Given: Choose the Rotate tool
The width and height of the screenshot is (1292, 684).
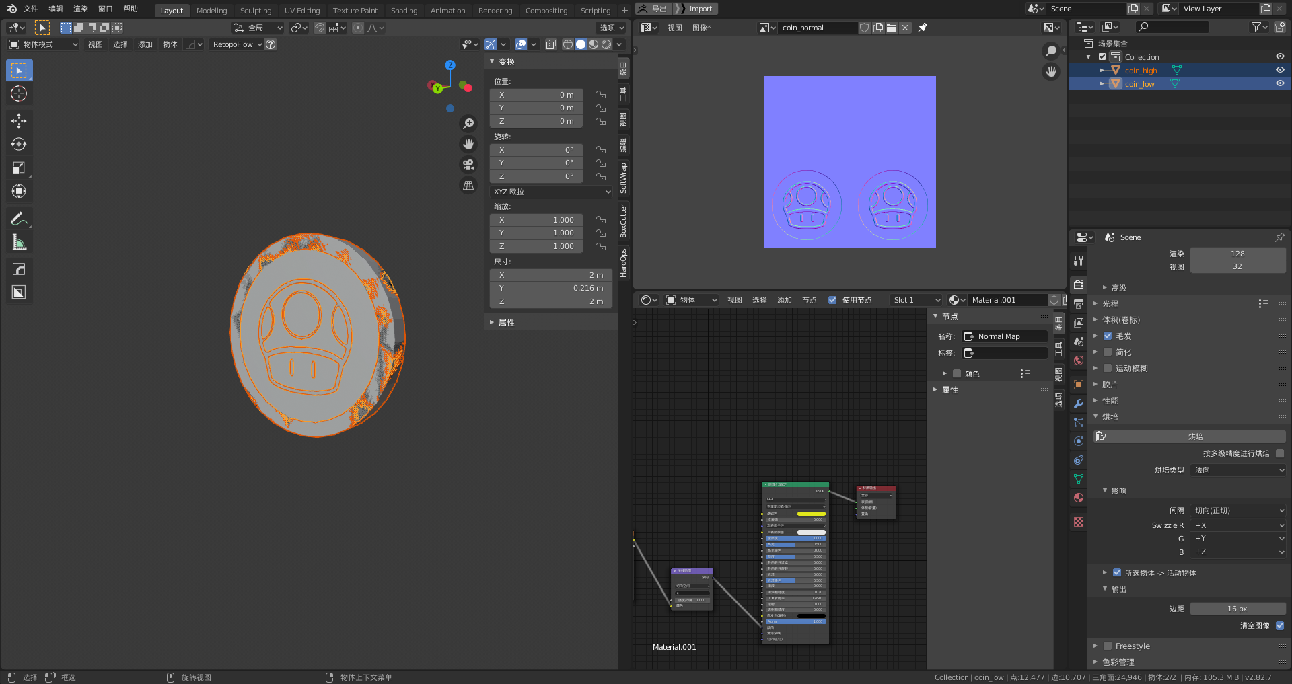Looking at the screenshot, I should click(19, 144).
